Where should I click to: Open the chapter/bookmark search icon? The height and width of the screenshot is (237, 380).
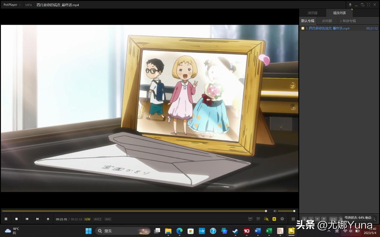click(x=266, y=219)
